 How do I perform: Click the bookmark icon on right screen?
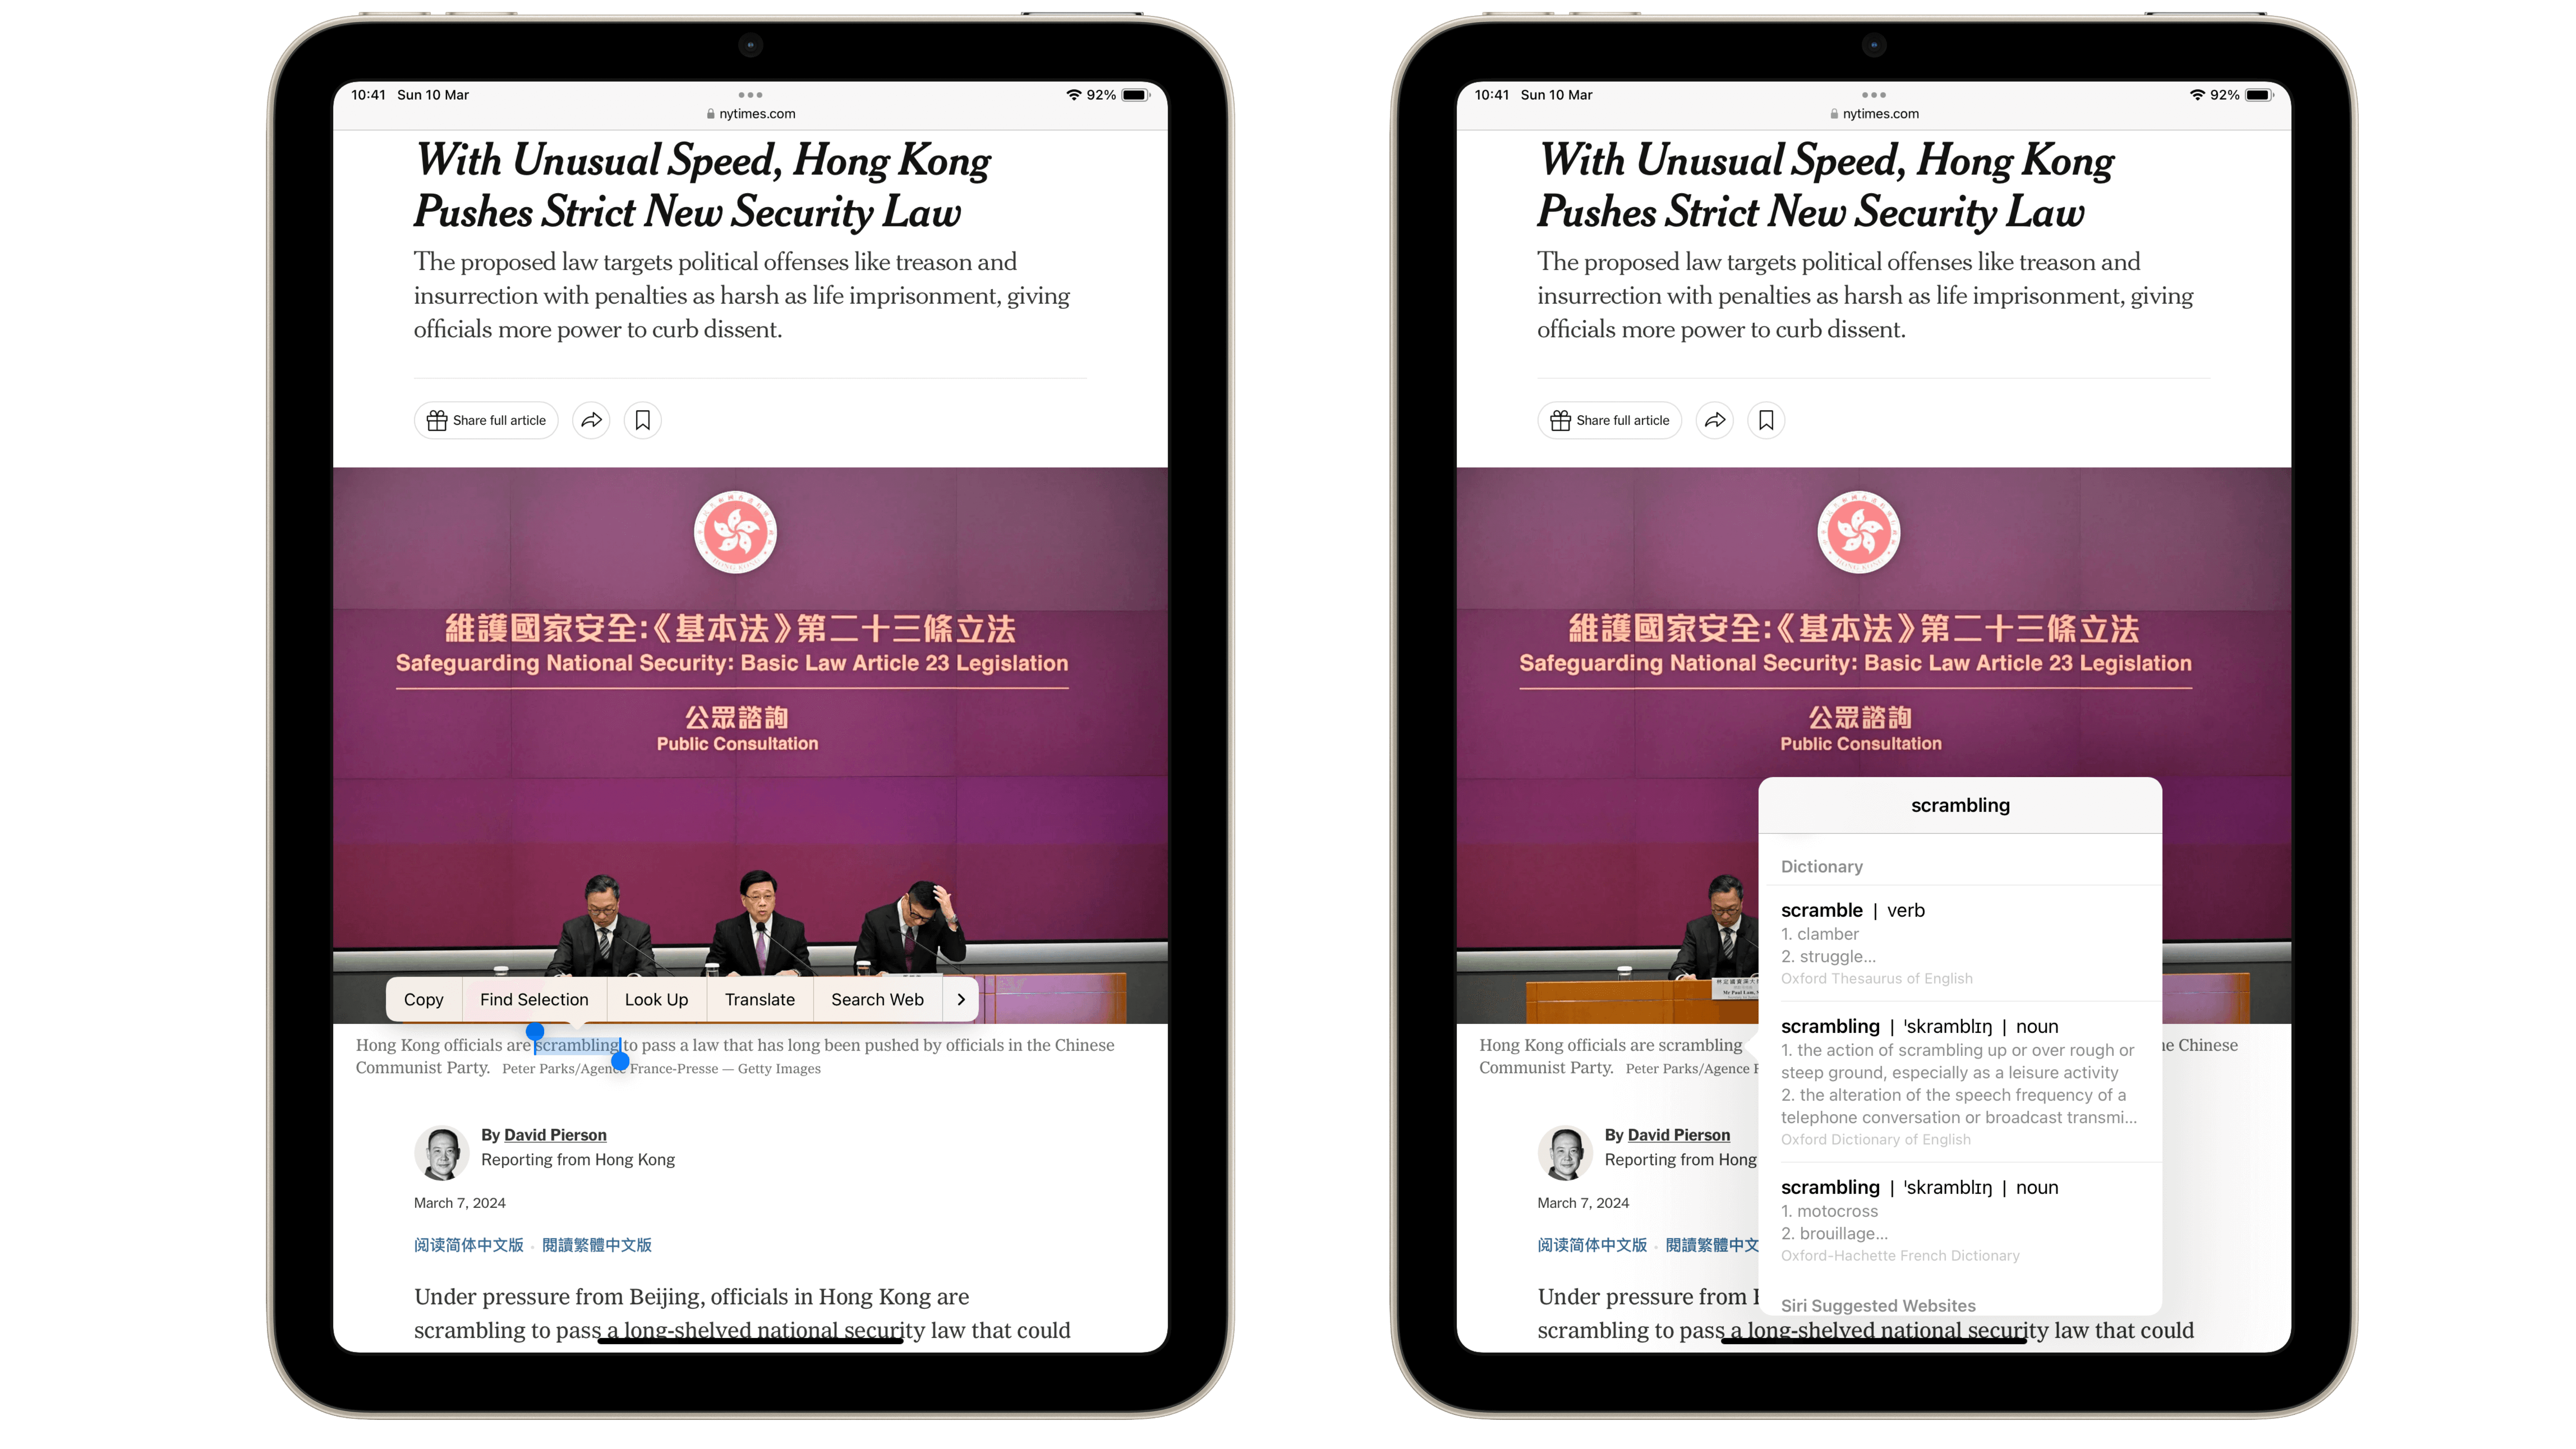pos(1766,419)
